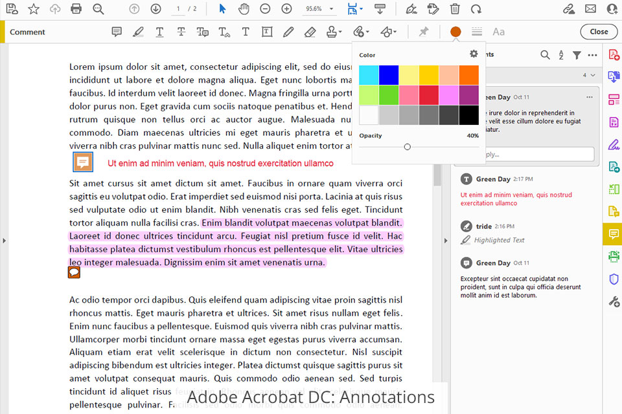Open comments panel options ellipsis
The height and width of the screenshot is (414, 622).
click(x=593, y=55)
